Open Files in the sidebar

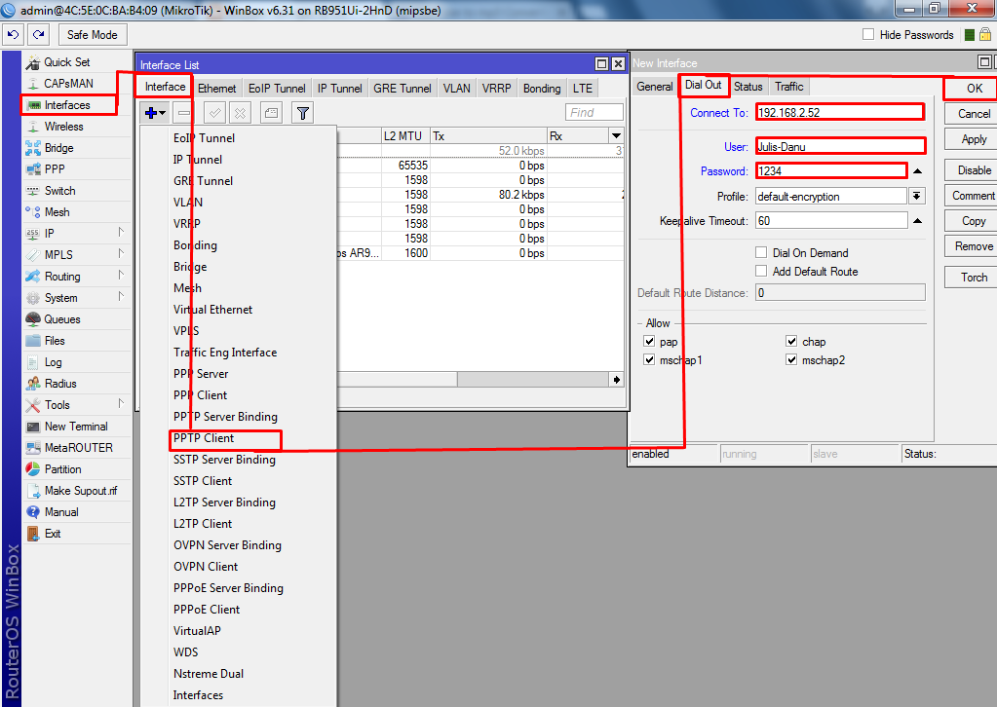pyautogui.click(x=54, y=341)
